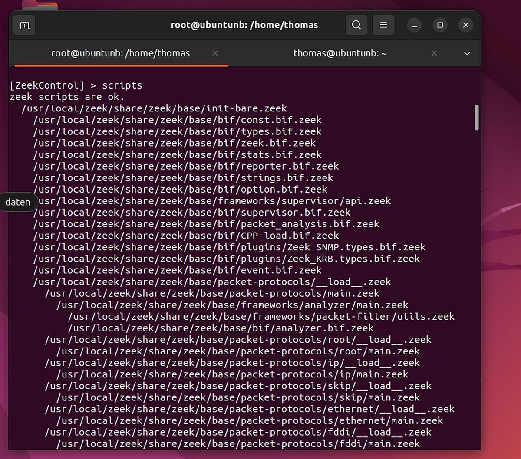This screenshot has width=521, height=459.
Task: Click the window title 'root@ubuntunb: /home/thomas'
Action: pyautogui.click(x=244, y=25)
